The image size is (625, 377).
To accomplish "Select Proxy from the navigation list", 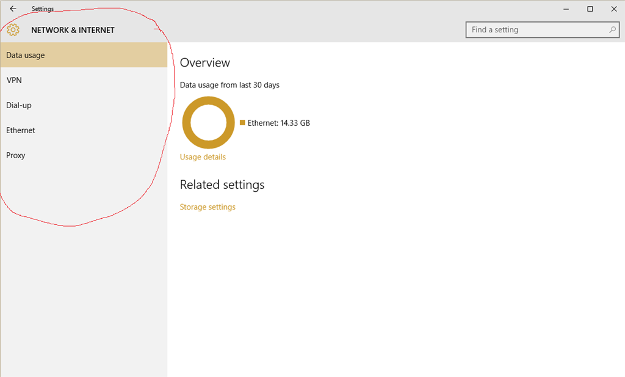I will point(16,155).
